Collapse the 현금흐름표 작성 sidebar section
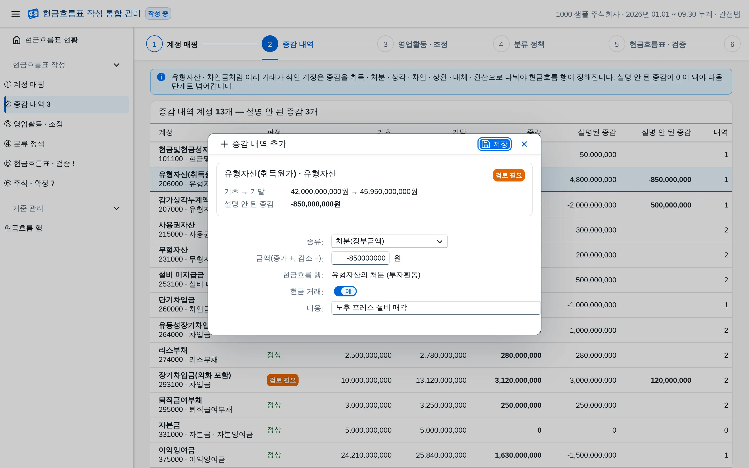Viewport: 749px width, 468px height. click(x=116, y=65)
